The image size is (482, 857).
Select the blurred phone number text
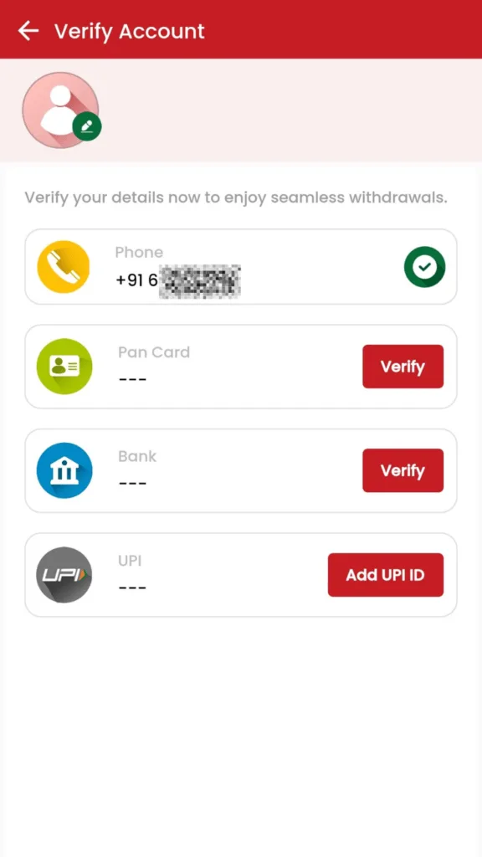coord(178,281)
